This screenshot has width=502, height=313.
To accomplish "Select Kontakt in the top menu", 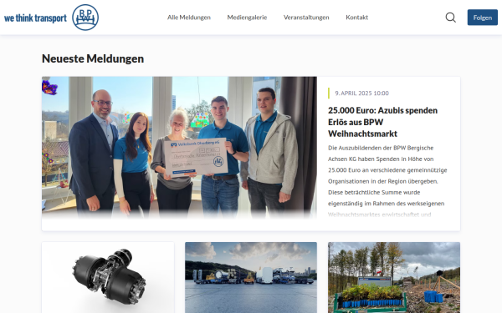I will 356,18.
